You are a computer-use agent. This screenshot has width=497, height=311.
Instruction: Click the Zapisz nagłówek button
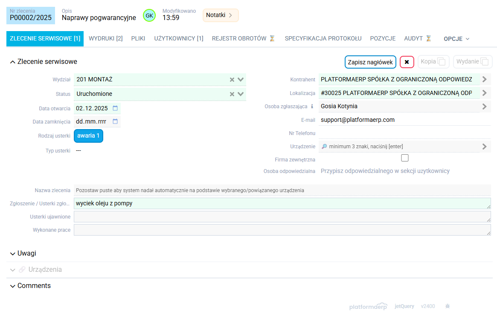tap(370, 61)
